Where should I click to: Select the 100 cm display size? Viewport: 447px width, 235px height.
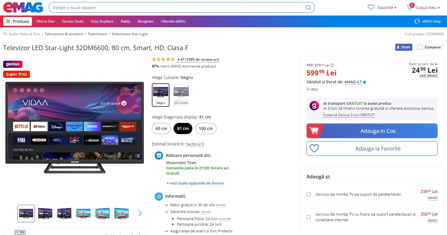pyautogui.click(x=206, y=129)
